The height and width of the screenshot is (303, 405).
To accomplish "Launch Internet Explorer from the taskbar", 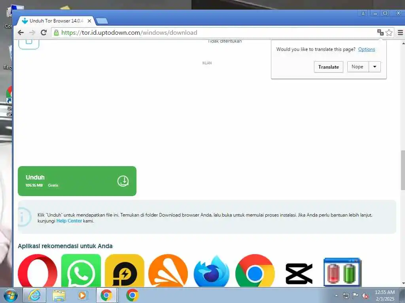I will 35,295.
